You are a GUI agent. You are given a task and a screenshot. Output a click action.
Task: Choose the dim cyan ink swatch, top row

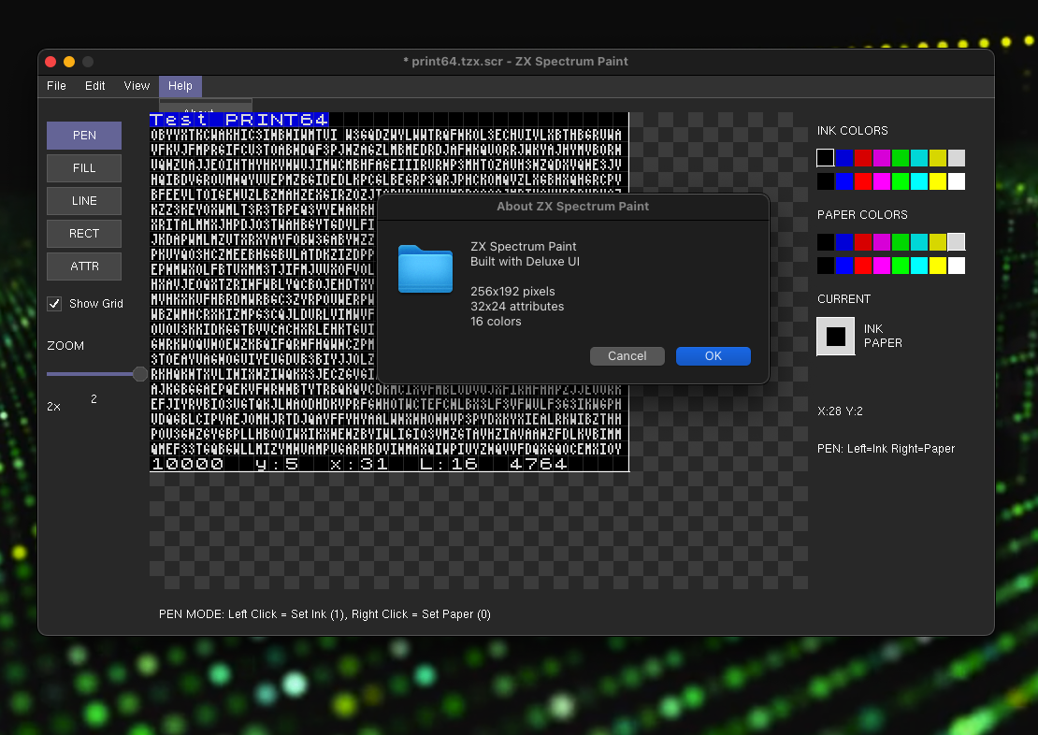pos(919,158)
